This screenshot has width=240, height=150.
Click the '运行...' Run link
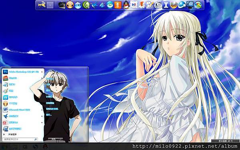coord(49,115)
